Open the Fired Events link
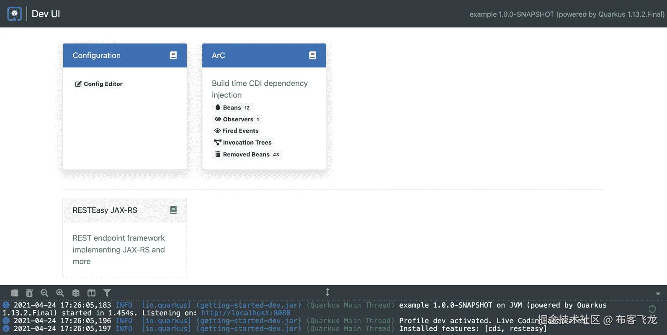Viewport: 667px width, 335px height. coord(237,131)
